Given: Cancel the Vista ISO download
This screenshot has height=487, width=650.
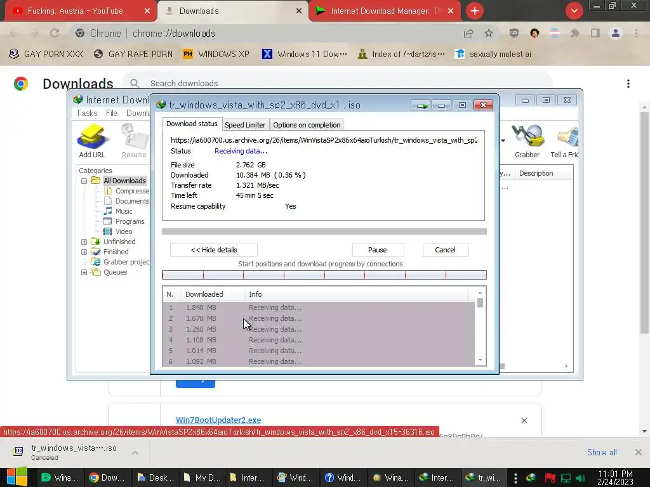Looking at the screenshot, I should (x=445, y=250).
